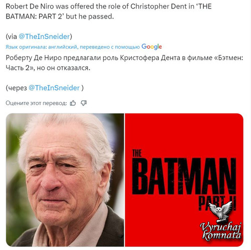Click the '(via' text before the mention
251x250 pixels.
tap(11, 36)
